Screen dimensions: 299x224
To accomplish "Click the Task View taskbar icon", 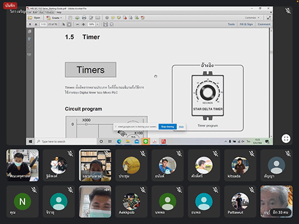I will (110, 142).
